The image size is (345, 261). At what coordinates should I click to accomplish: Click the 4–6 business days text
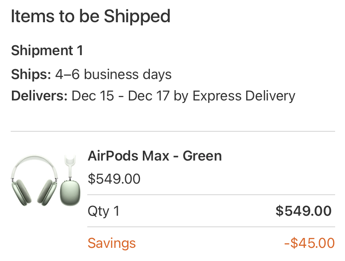pyautogui.click(x=113, y=75)
